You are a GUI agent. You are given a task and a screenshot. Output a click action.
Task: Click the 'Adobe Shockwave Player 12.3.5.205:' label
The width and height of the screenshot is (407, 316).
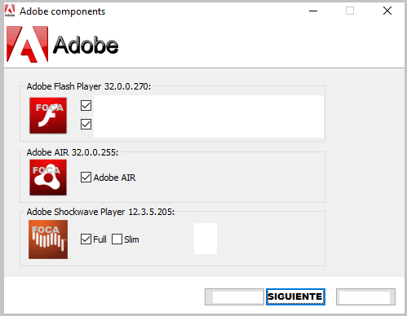[x=100, y=212]
